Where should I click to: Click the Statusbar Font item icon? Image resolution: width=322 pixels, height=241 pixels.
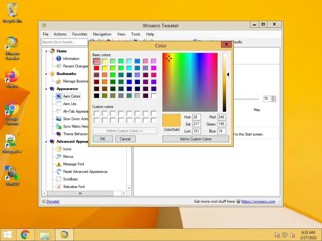[59, 187]
